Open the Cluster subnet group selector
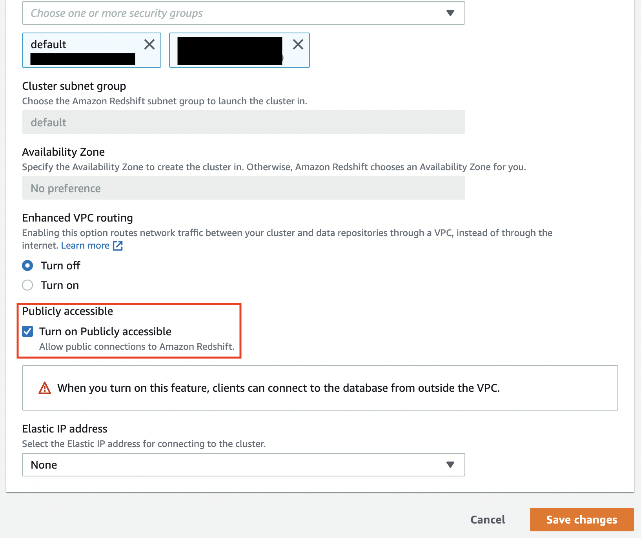The image size is (641, 538). pyautogui.click(x=243, y=122)
